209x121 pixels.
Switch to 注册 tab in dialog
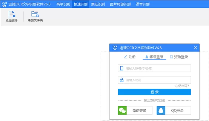point(132,57)
